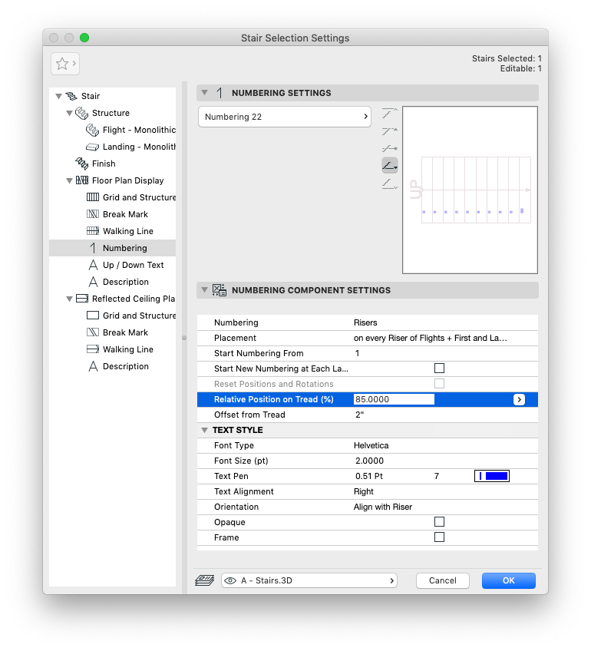
Task: Collapse Numbering Component Settings panel
Action: pyautogui.click(x=205, y=289)
